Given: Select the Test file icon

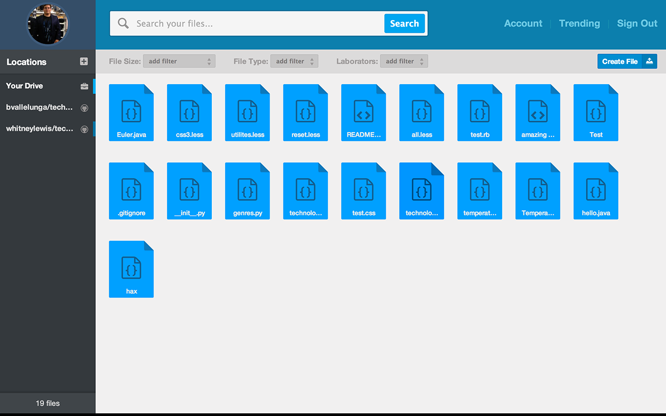Looking at the screenshot, I should [x=596, y=112].
